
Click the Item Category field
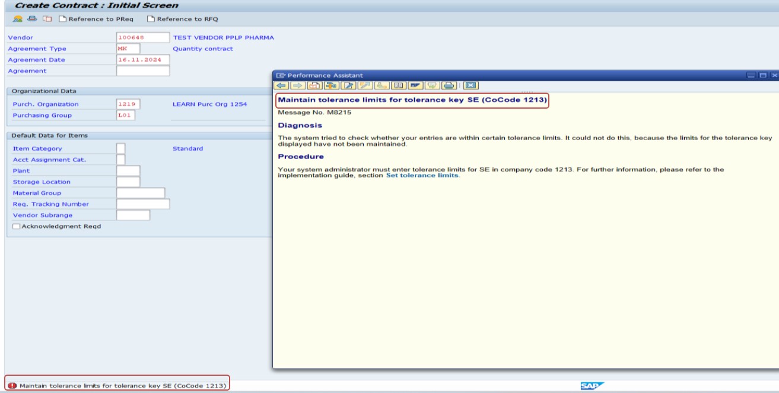click(x=121, y=148)
